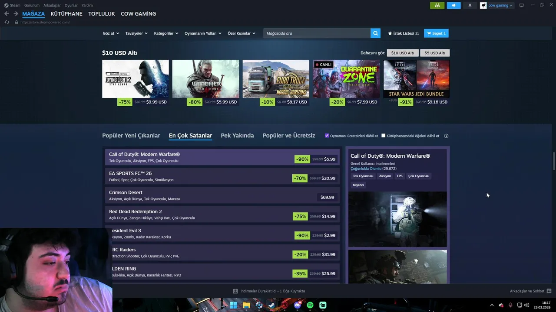556x312 pixels.
Task: Open 'İstek Listesi 31' wishlist link
Action: [404, 33]
